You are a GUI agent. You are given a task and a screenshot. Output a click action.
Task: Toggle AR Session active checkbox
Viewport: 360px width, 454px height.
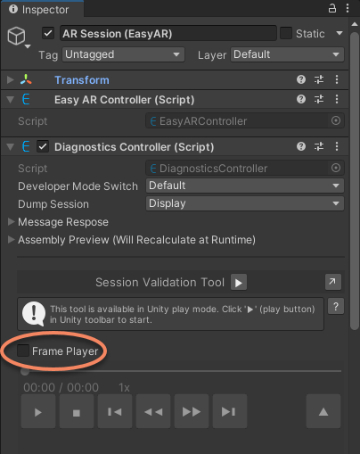(x=48, y=33)
